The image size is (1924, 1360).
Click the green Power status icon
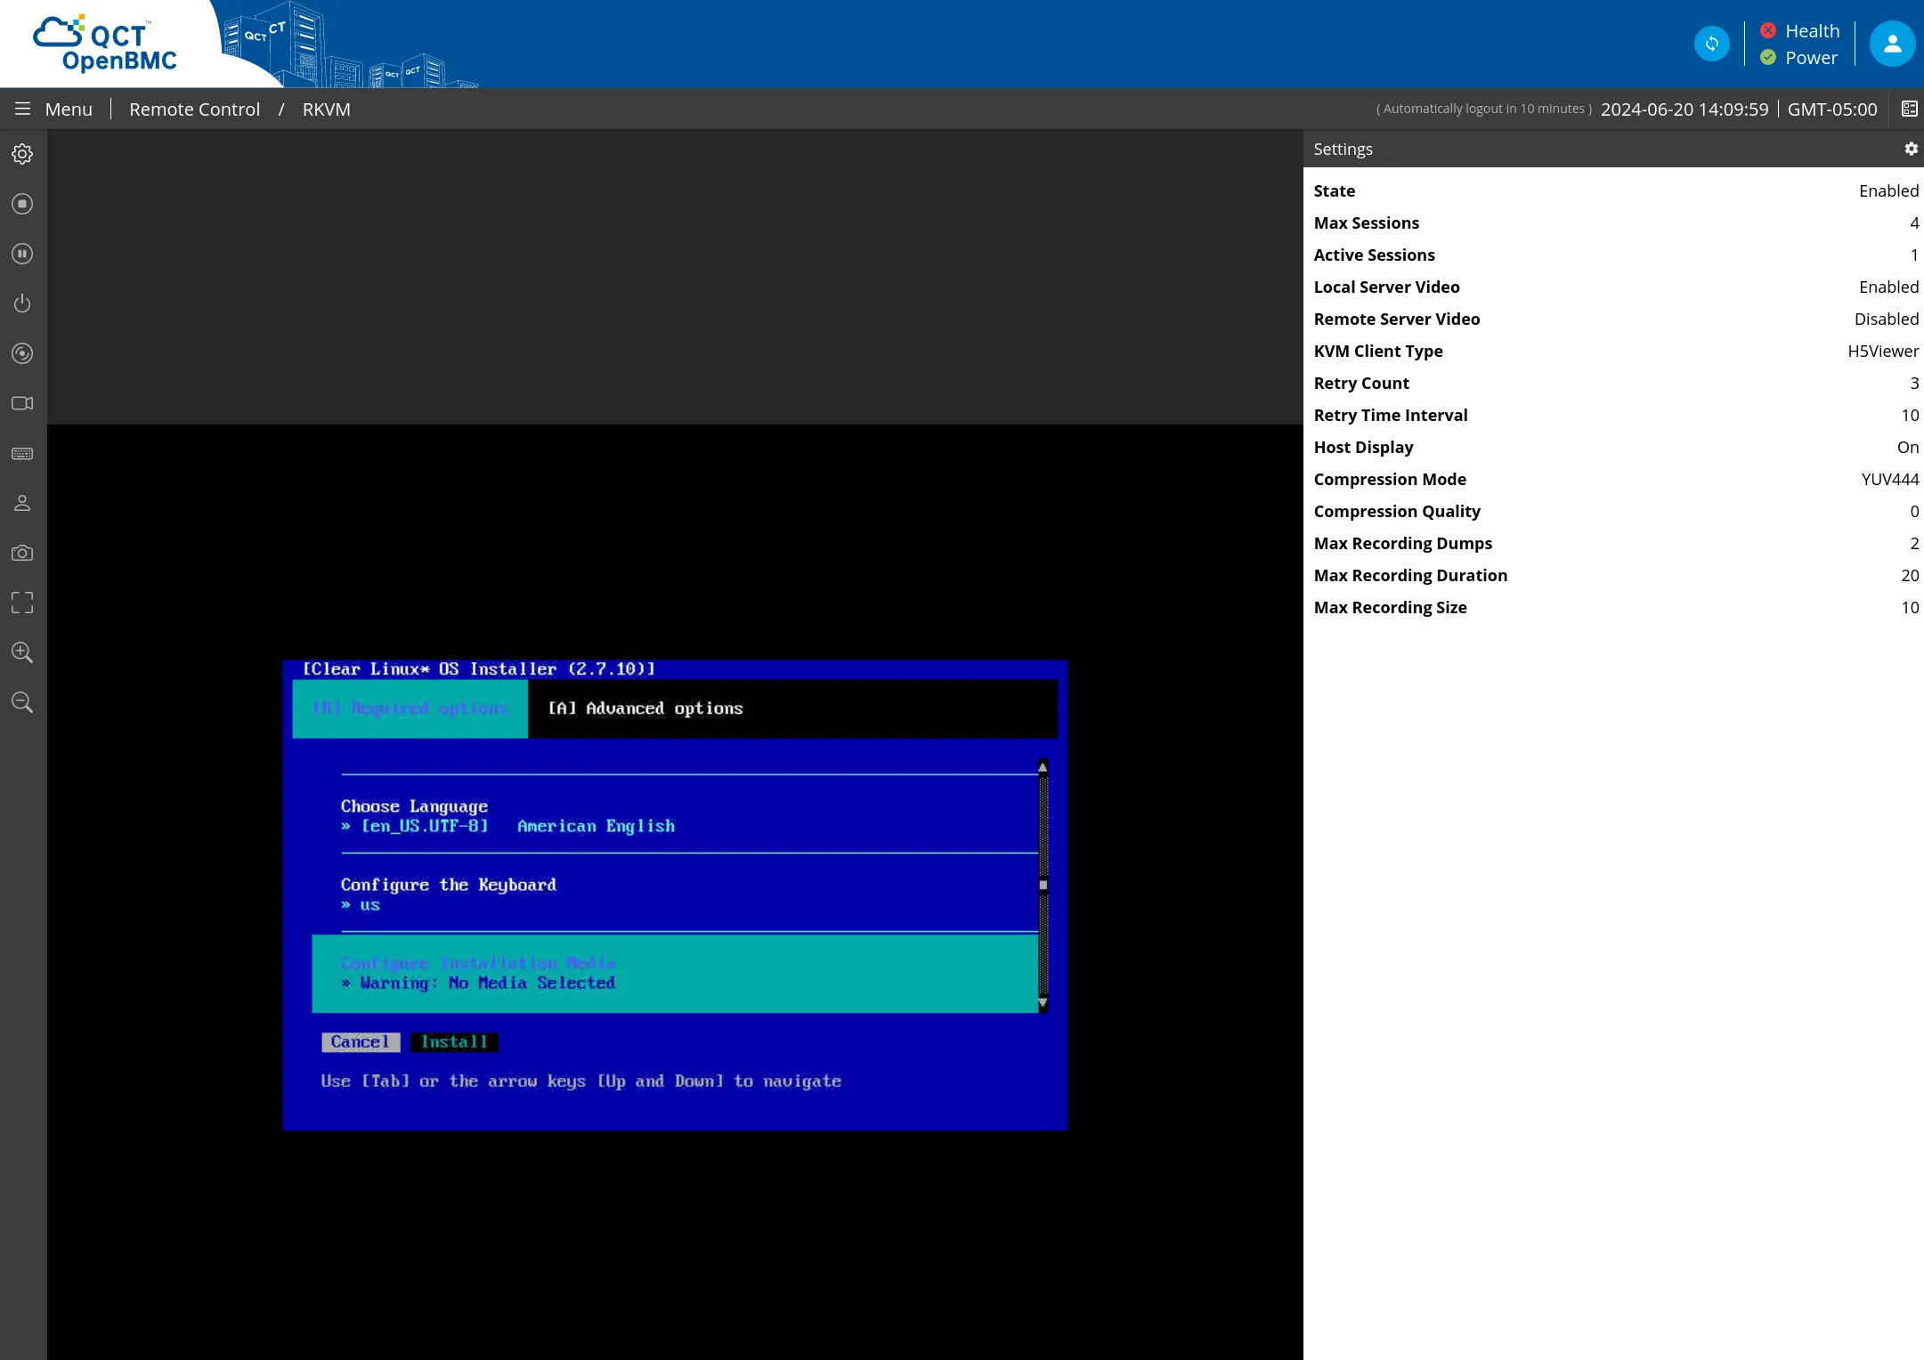(x=1768, y=57)
